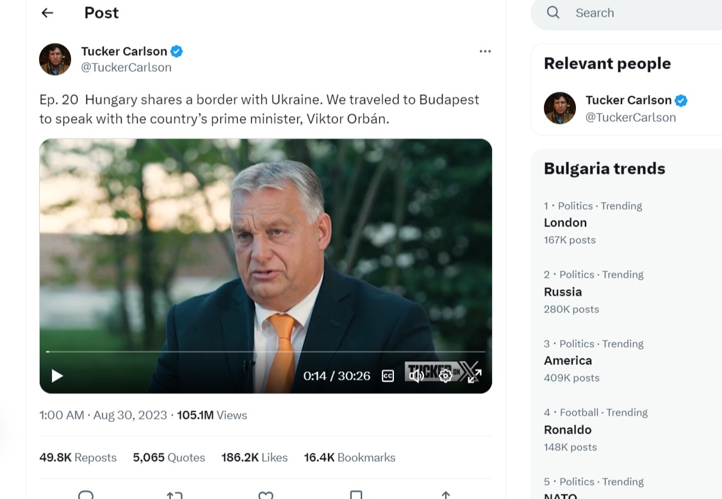Mute the video with the speaker icon
The height and width of the screenshot is (499, 722).
416,376
